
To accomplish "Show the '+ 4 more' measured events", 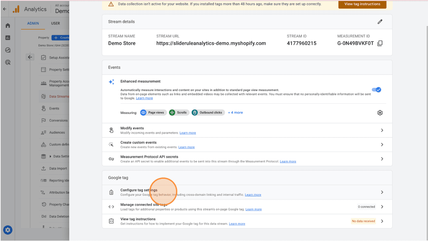I will click(235, 112).
